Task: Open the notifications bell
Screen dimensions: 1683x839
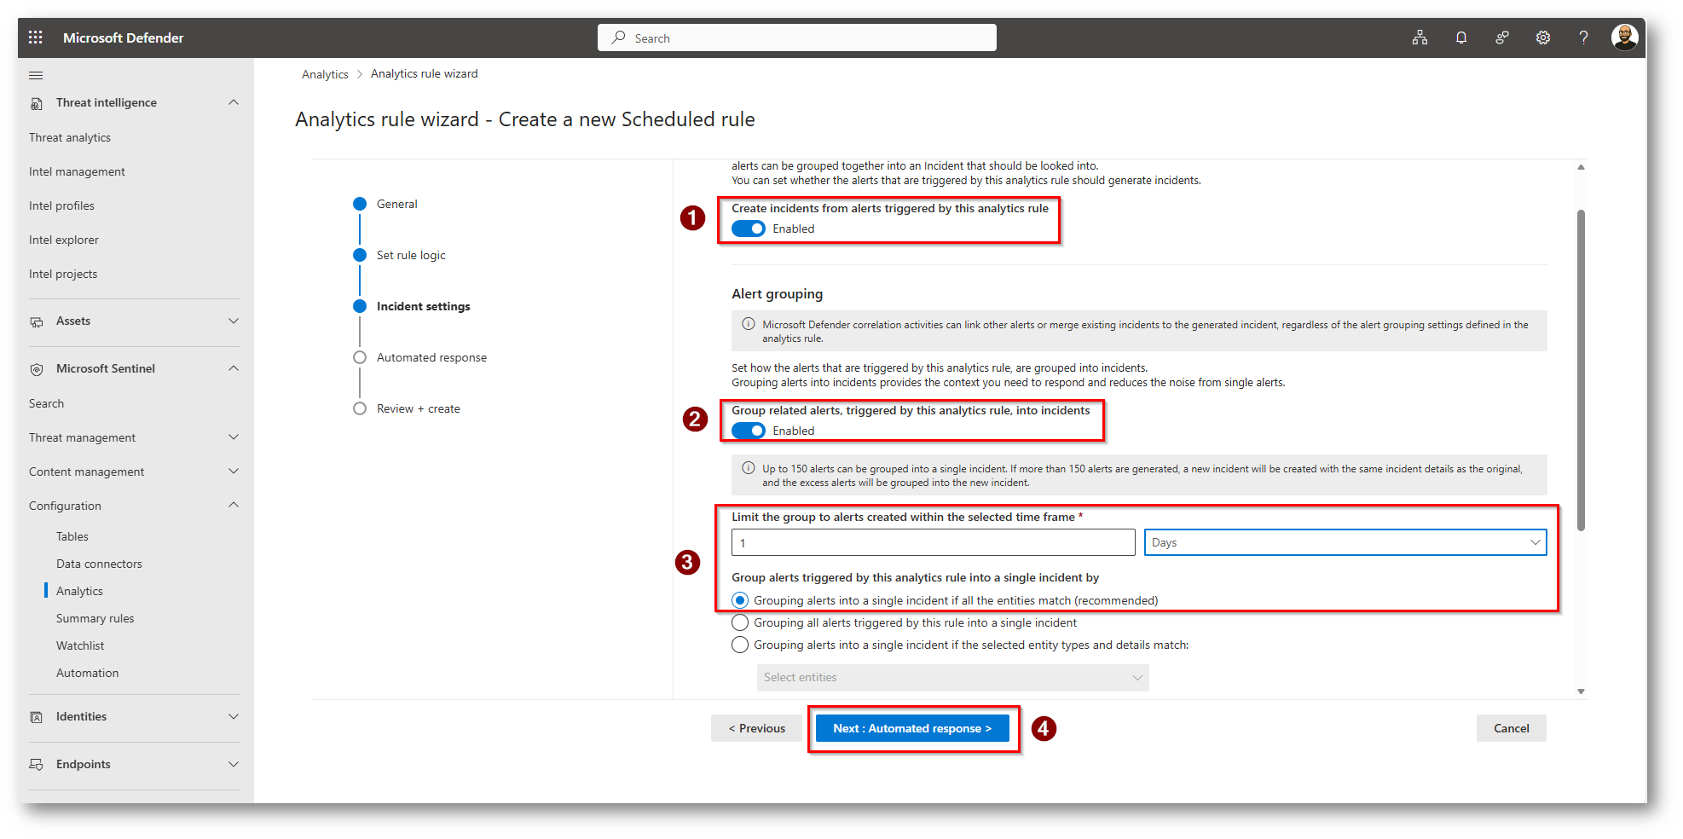Action: tap(1461, 38)
